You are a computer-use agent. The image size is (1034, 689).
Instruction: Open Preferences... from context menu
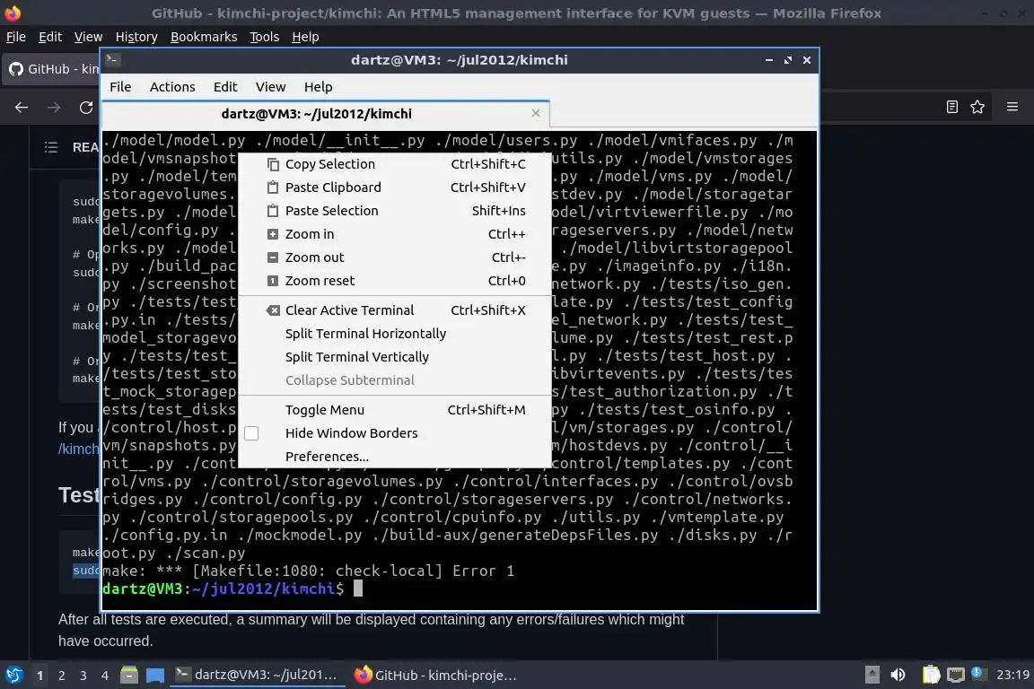pyautogui.click(x=394, y=457)
